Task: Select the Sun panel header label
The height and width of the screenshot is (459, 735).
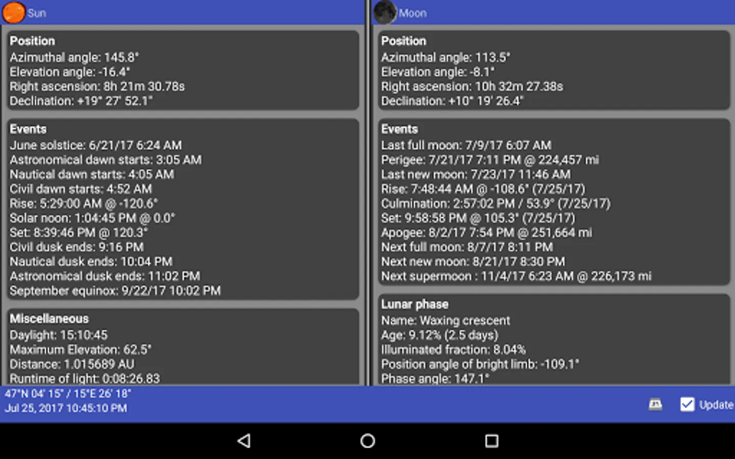Action: pos(37,13)
